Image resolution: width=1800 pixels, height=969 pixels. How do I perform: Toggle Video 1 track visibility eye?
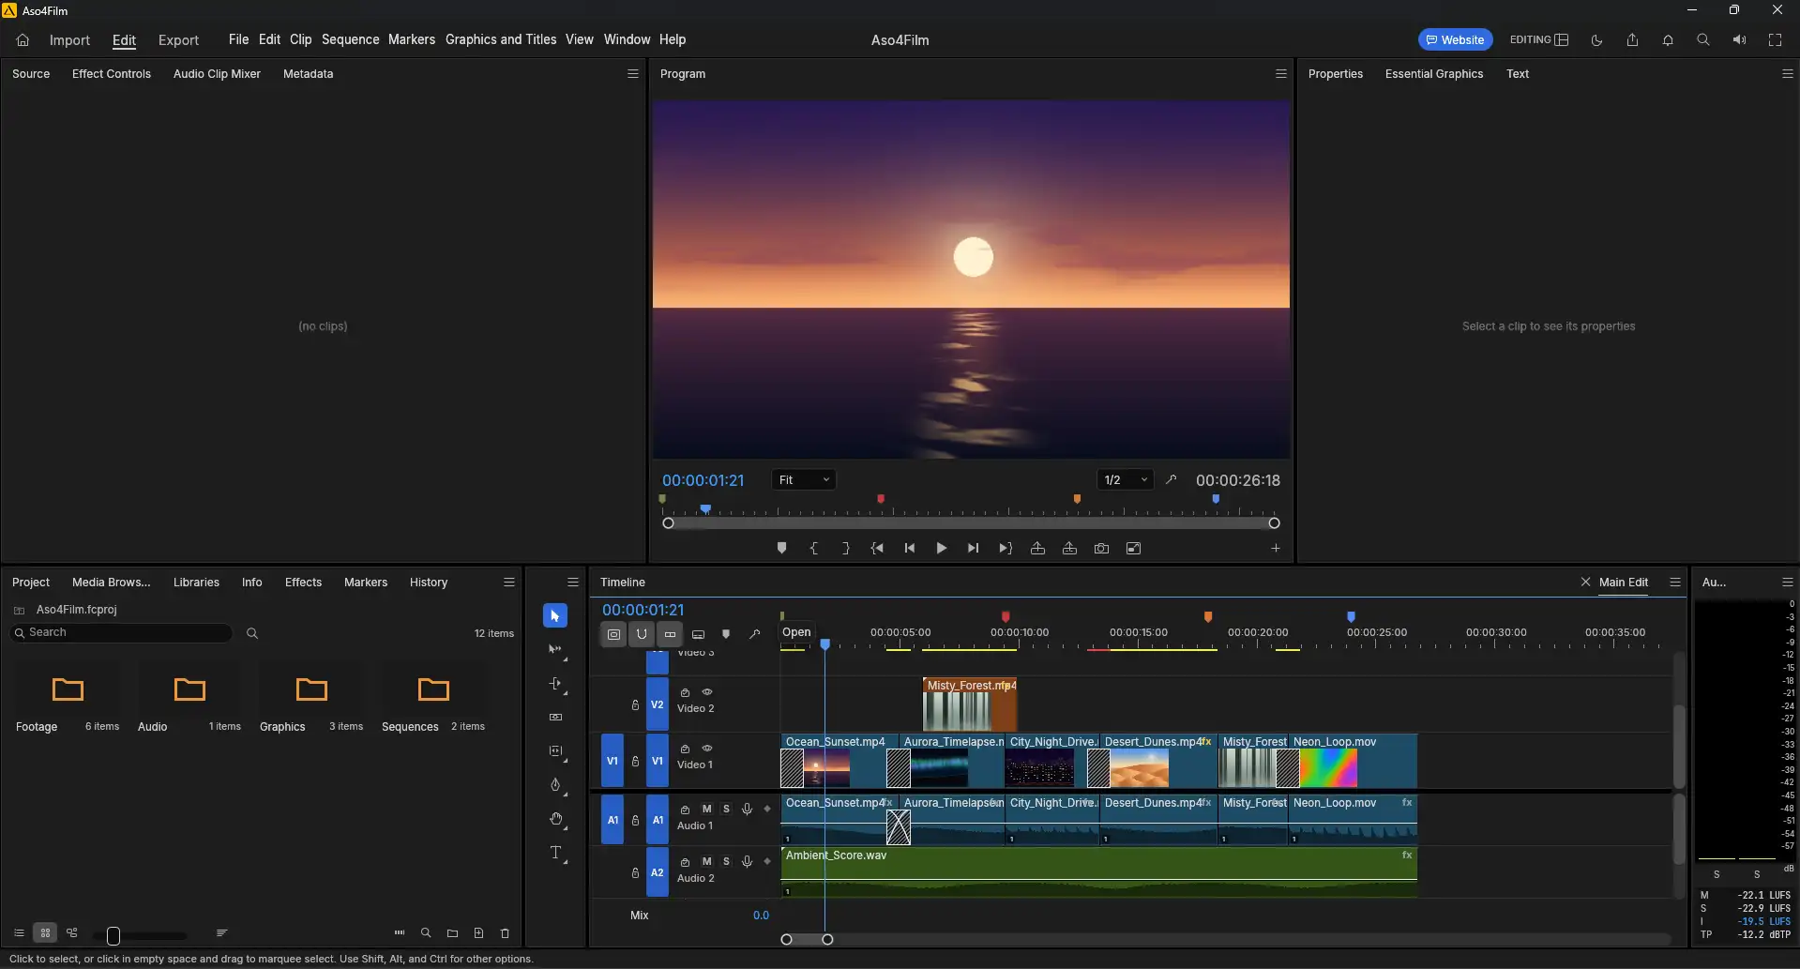(707, 749)
